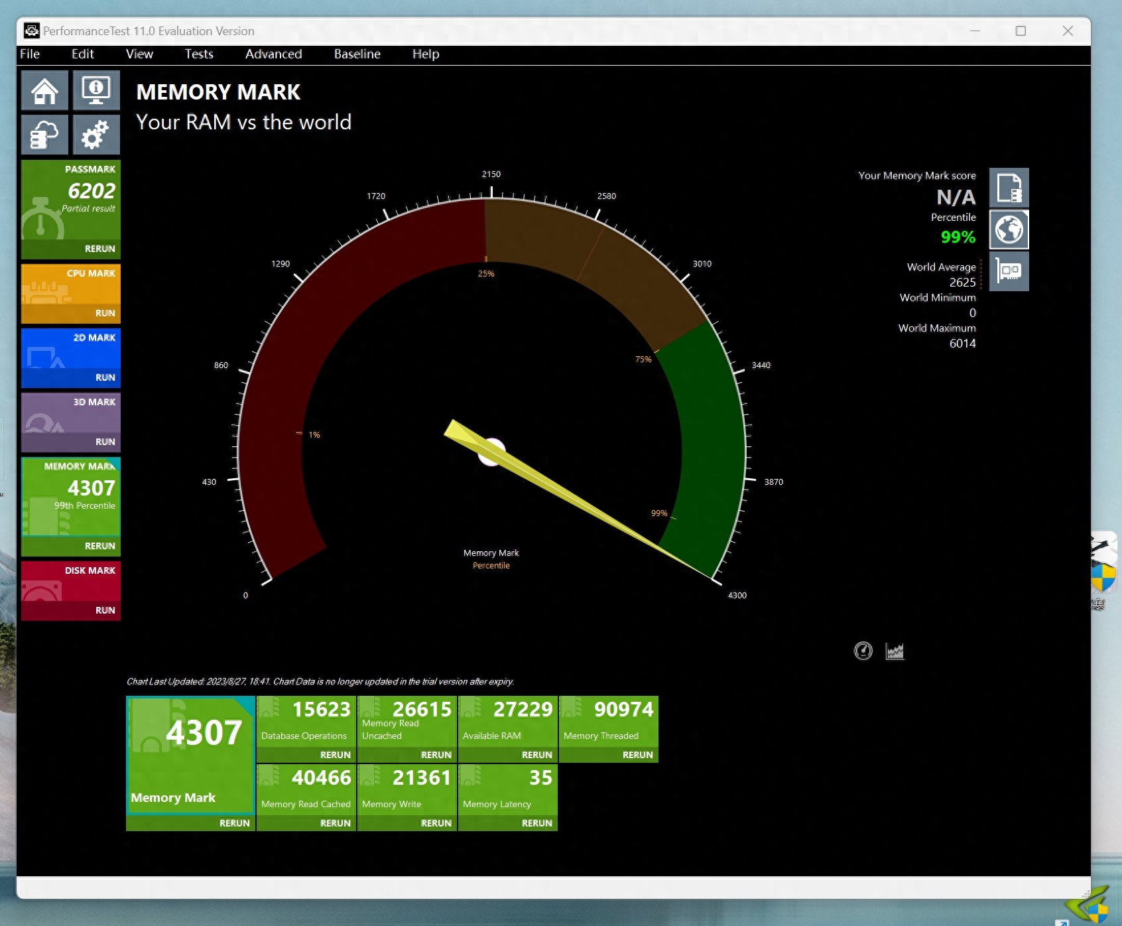
Task: Click the score document icon beside N/A
Action: (1009, 188)
